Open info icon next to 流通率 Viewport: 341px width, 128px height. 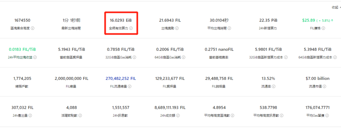274,87
